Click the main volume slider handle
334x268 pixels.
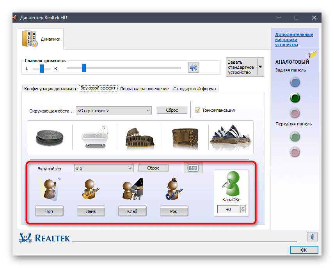tap(83, 68)
